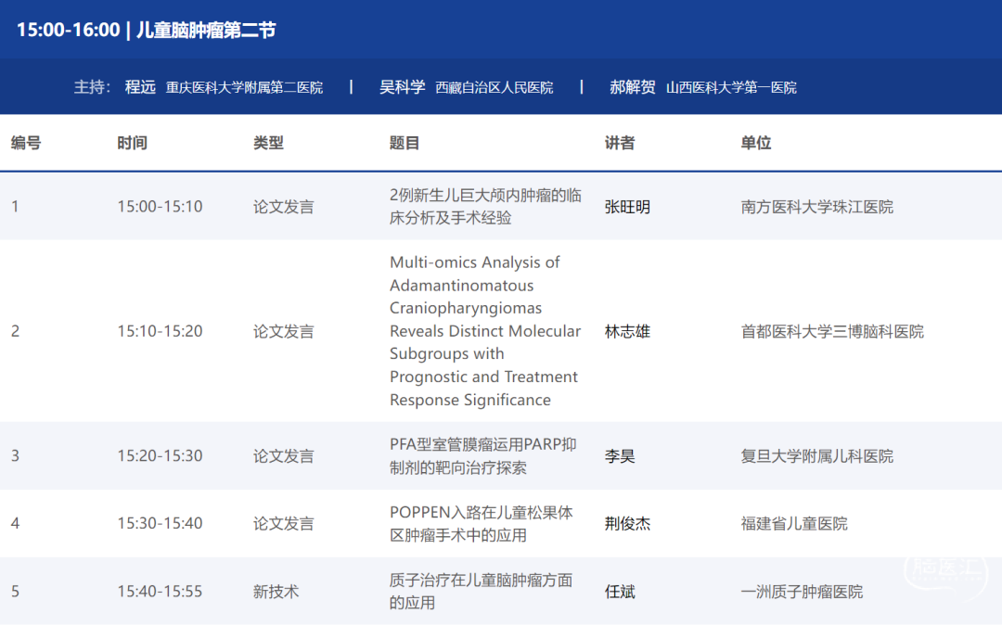
Task: Open the 质子治疗在儿童脑肿瘤 talk title
Action: click(x=481, y=591)
